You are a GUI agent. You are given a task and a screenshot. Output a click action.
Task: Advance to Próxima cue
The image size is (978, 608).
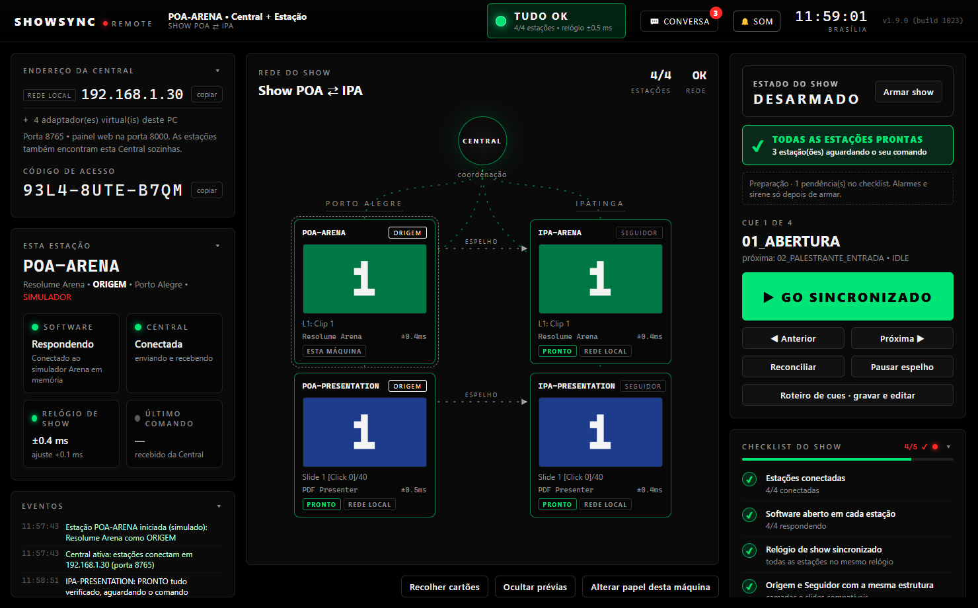(902, 338)
